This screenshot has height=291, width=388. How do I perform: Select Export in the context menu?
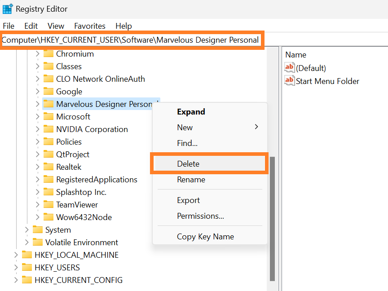pyautogui.click(x=188, y=200)
